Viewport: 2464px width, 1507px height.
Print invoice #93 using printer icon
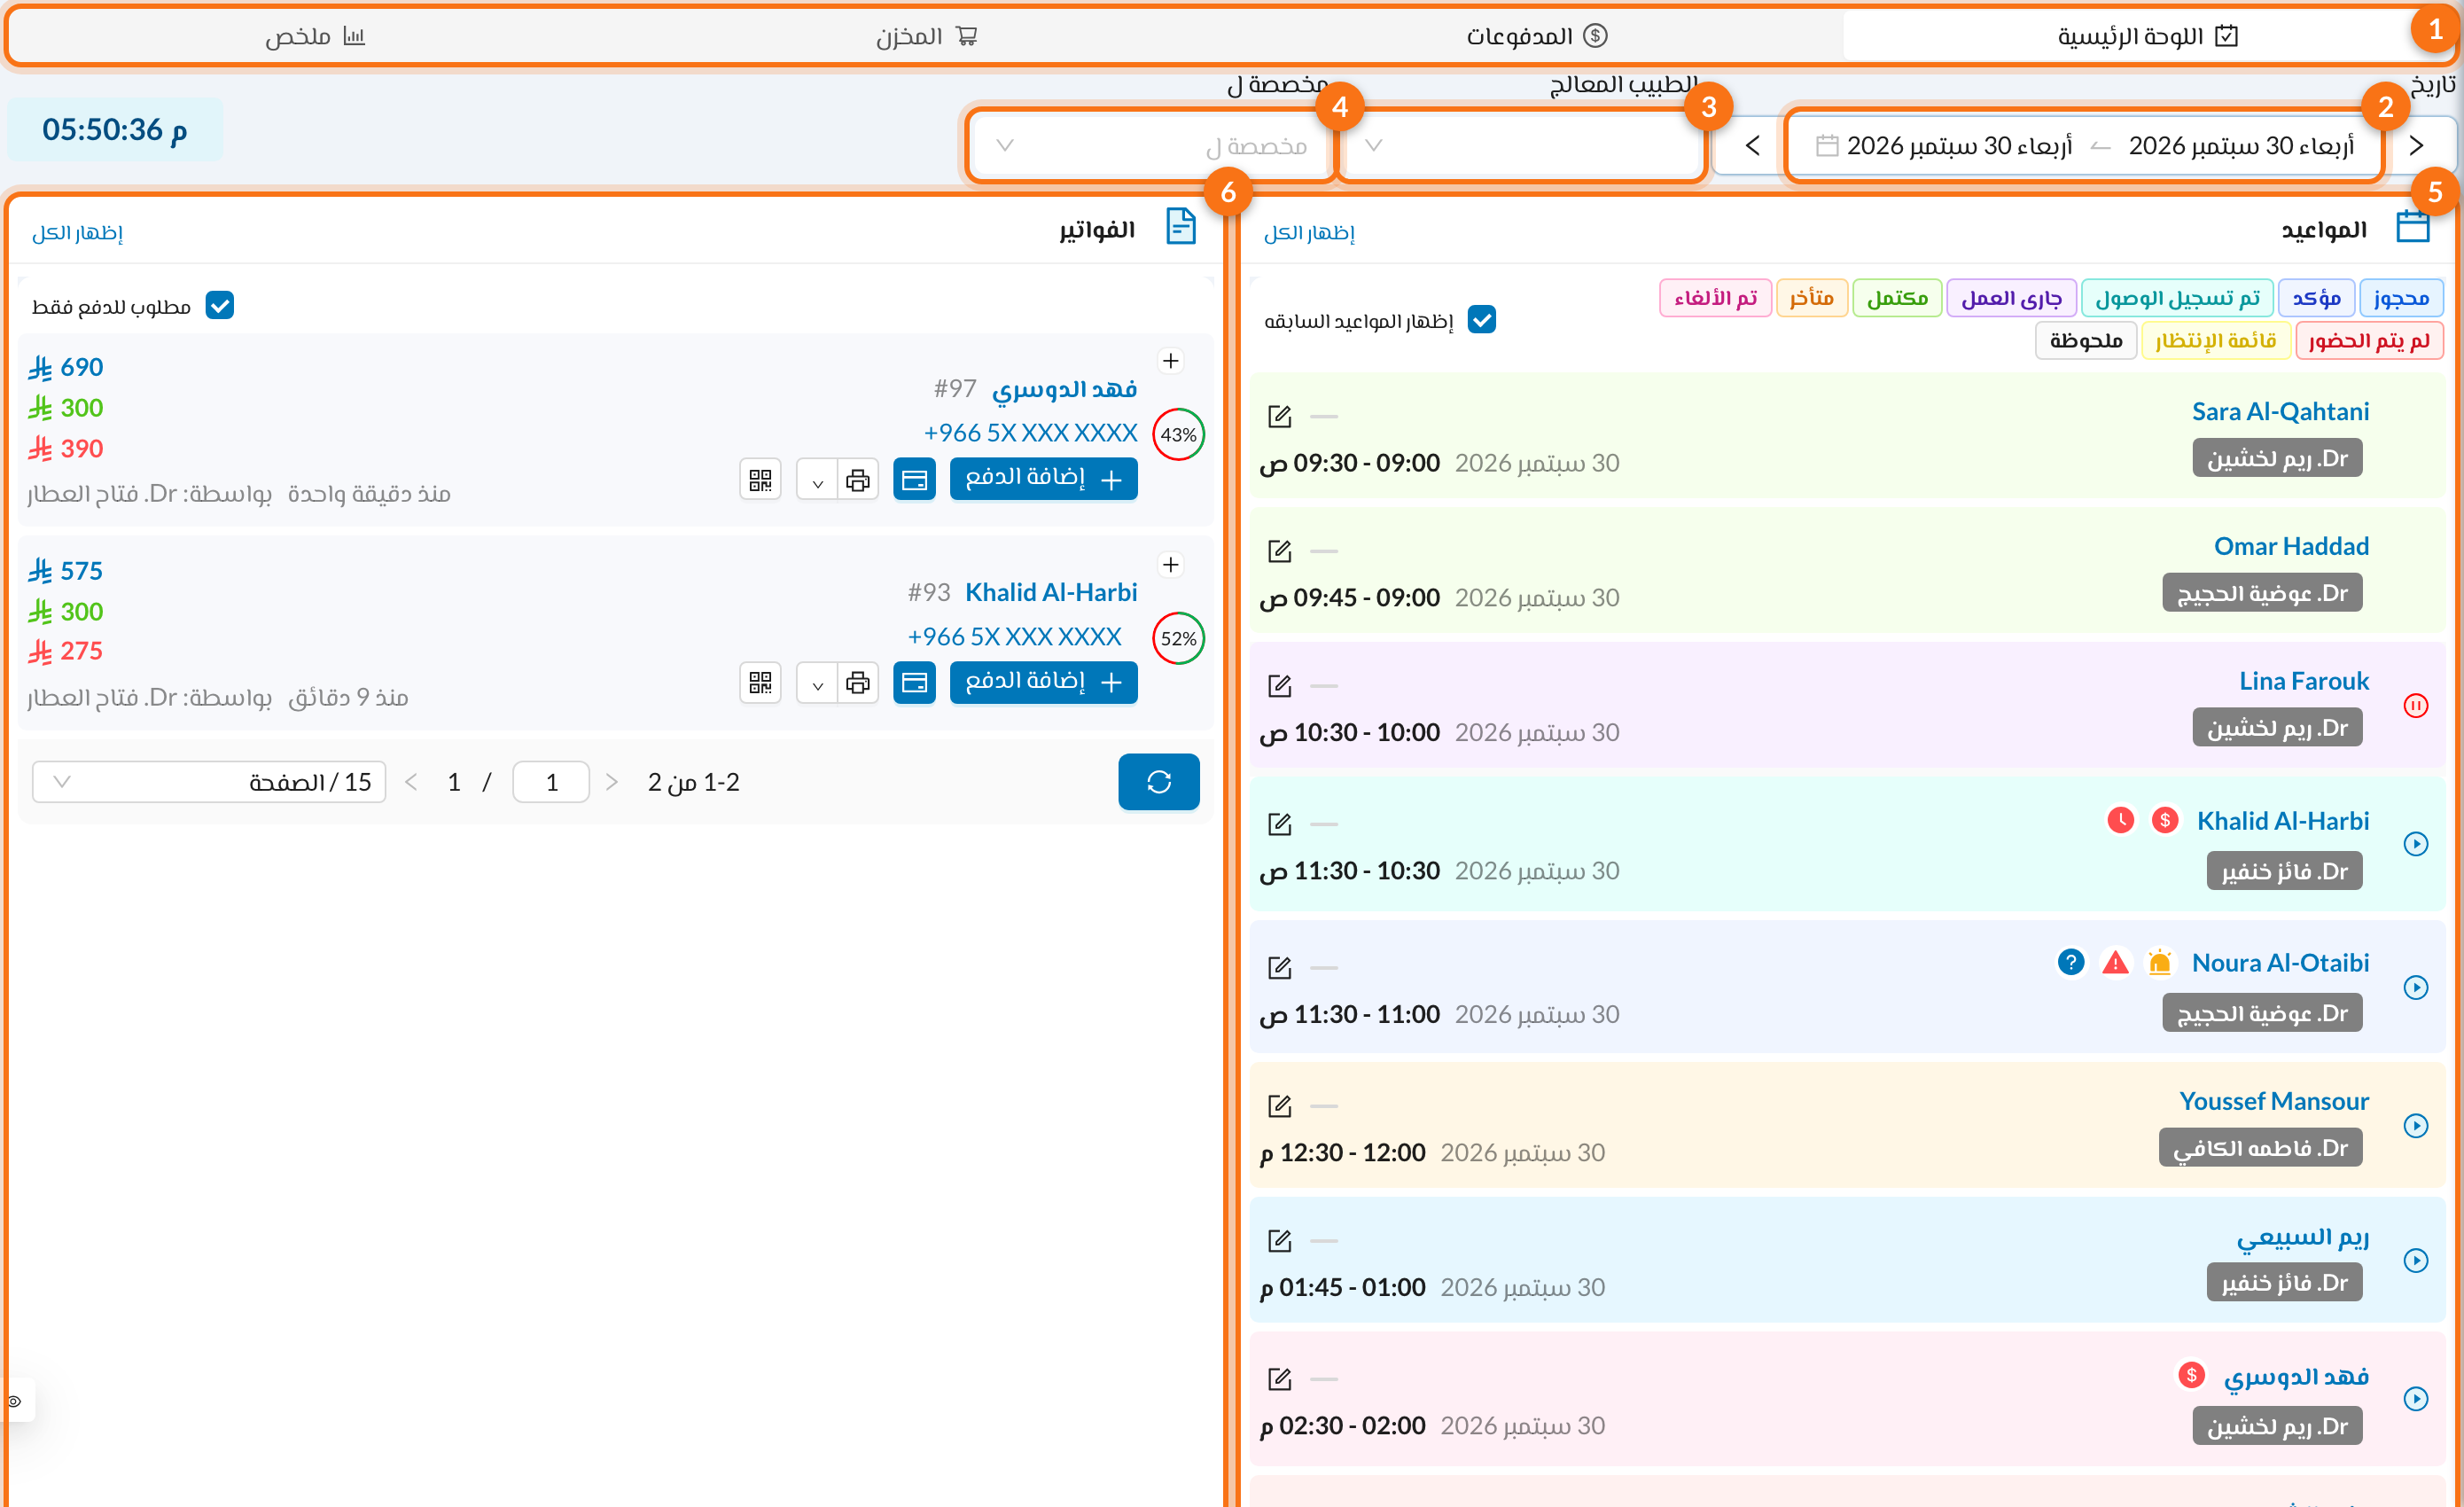coord(858,683)
